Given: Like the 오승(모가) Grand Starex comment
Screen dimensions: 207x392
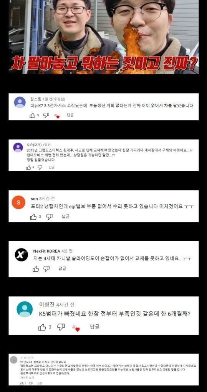Looking at the screenshot, I should click(29, 167).
